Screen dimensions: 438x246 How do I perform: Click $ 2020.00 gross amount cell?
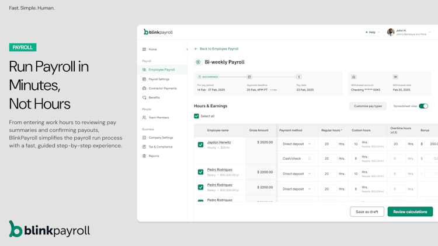point(265,142)
